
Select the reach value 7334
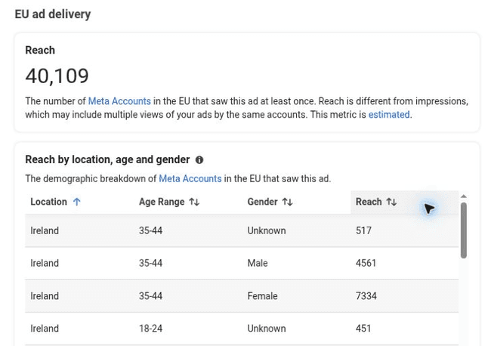click(x=366, y=296)
